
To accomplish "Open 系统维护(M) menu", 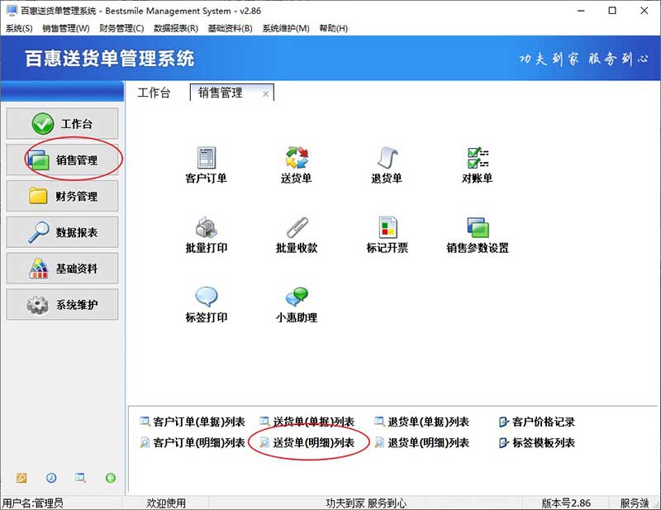I will 286,28.
